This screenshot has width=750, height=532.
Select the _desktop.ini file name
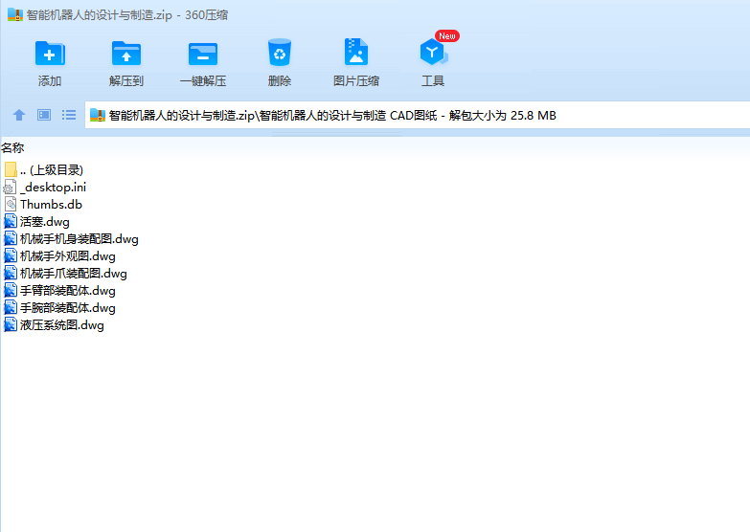53,187
